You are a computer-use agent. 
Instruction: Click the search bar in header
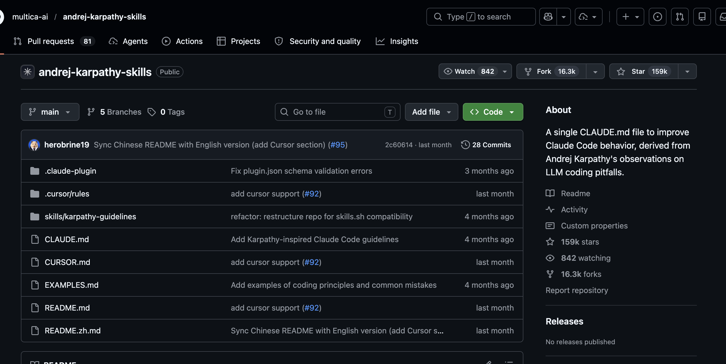(x=481, y=17)
